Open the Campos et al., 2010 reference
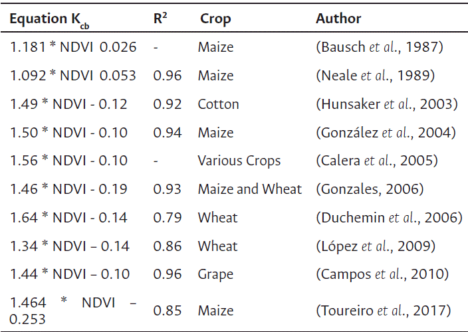Screen dimensions: 468x332 tap(382, 274)
